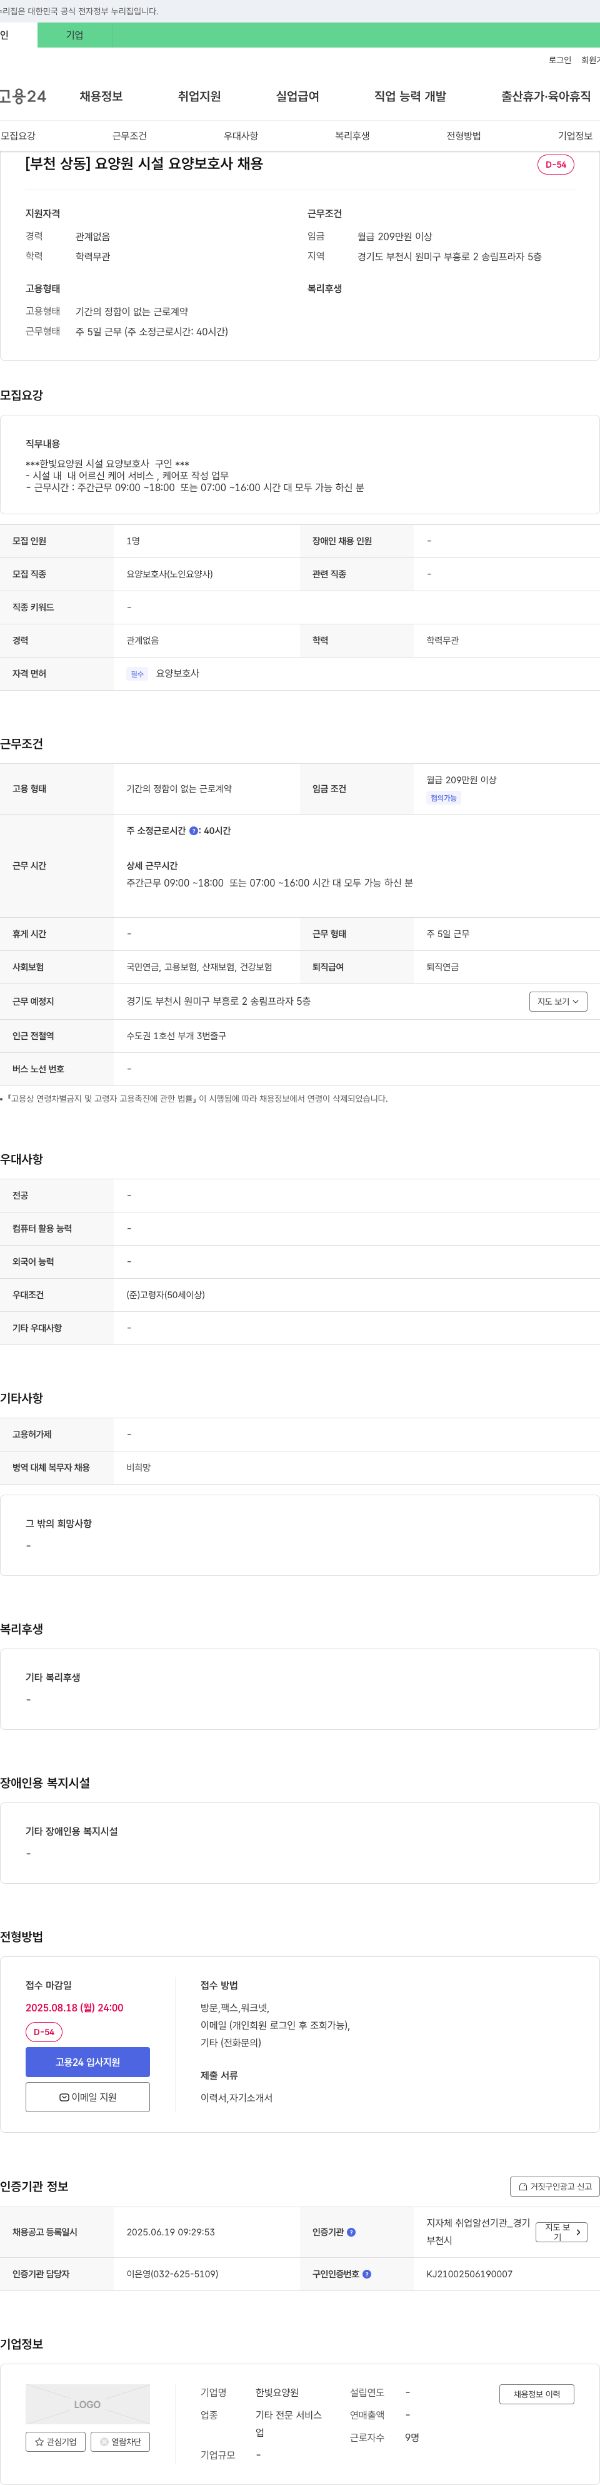
Task: Click the D-54 badge under the deadline
Action: (44, 2031)
